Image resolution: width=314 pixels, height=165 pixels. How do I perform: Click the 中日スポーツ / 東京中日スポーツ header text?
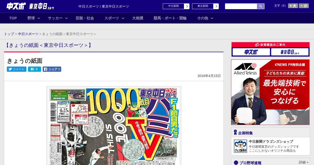point(104,6)
